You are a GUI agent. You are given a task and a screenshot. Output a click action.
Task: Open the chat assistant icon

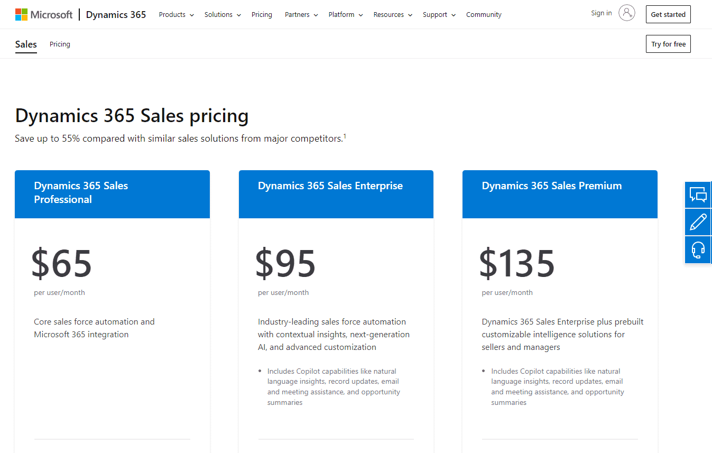(698, 195)
